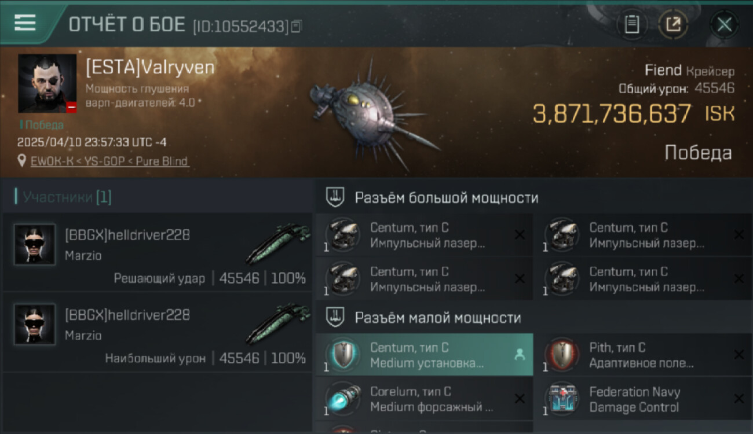Select the Federation Navy Damage Control

point(644,399)
